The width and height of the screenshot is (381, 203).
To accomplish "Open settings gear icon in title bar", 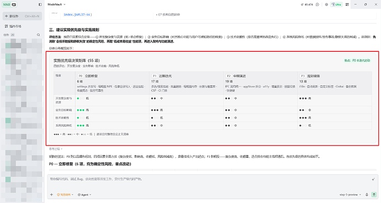I will click(x=326, y=4).
